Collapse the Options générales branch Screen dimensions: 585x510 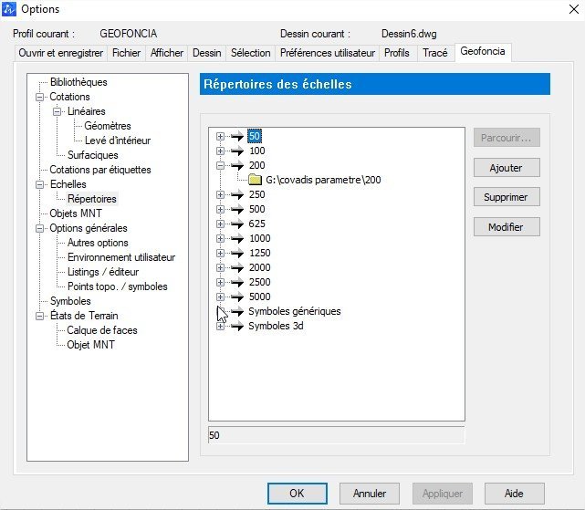click(x=39, y=228)
